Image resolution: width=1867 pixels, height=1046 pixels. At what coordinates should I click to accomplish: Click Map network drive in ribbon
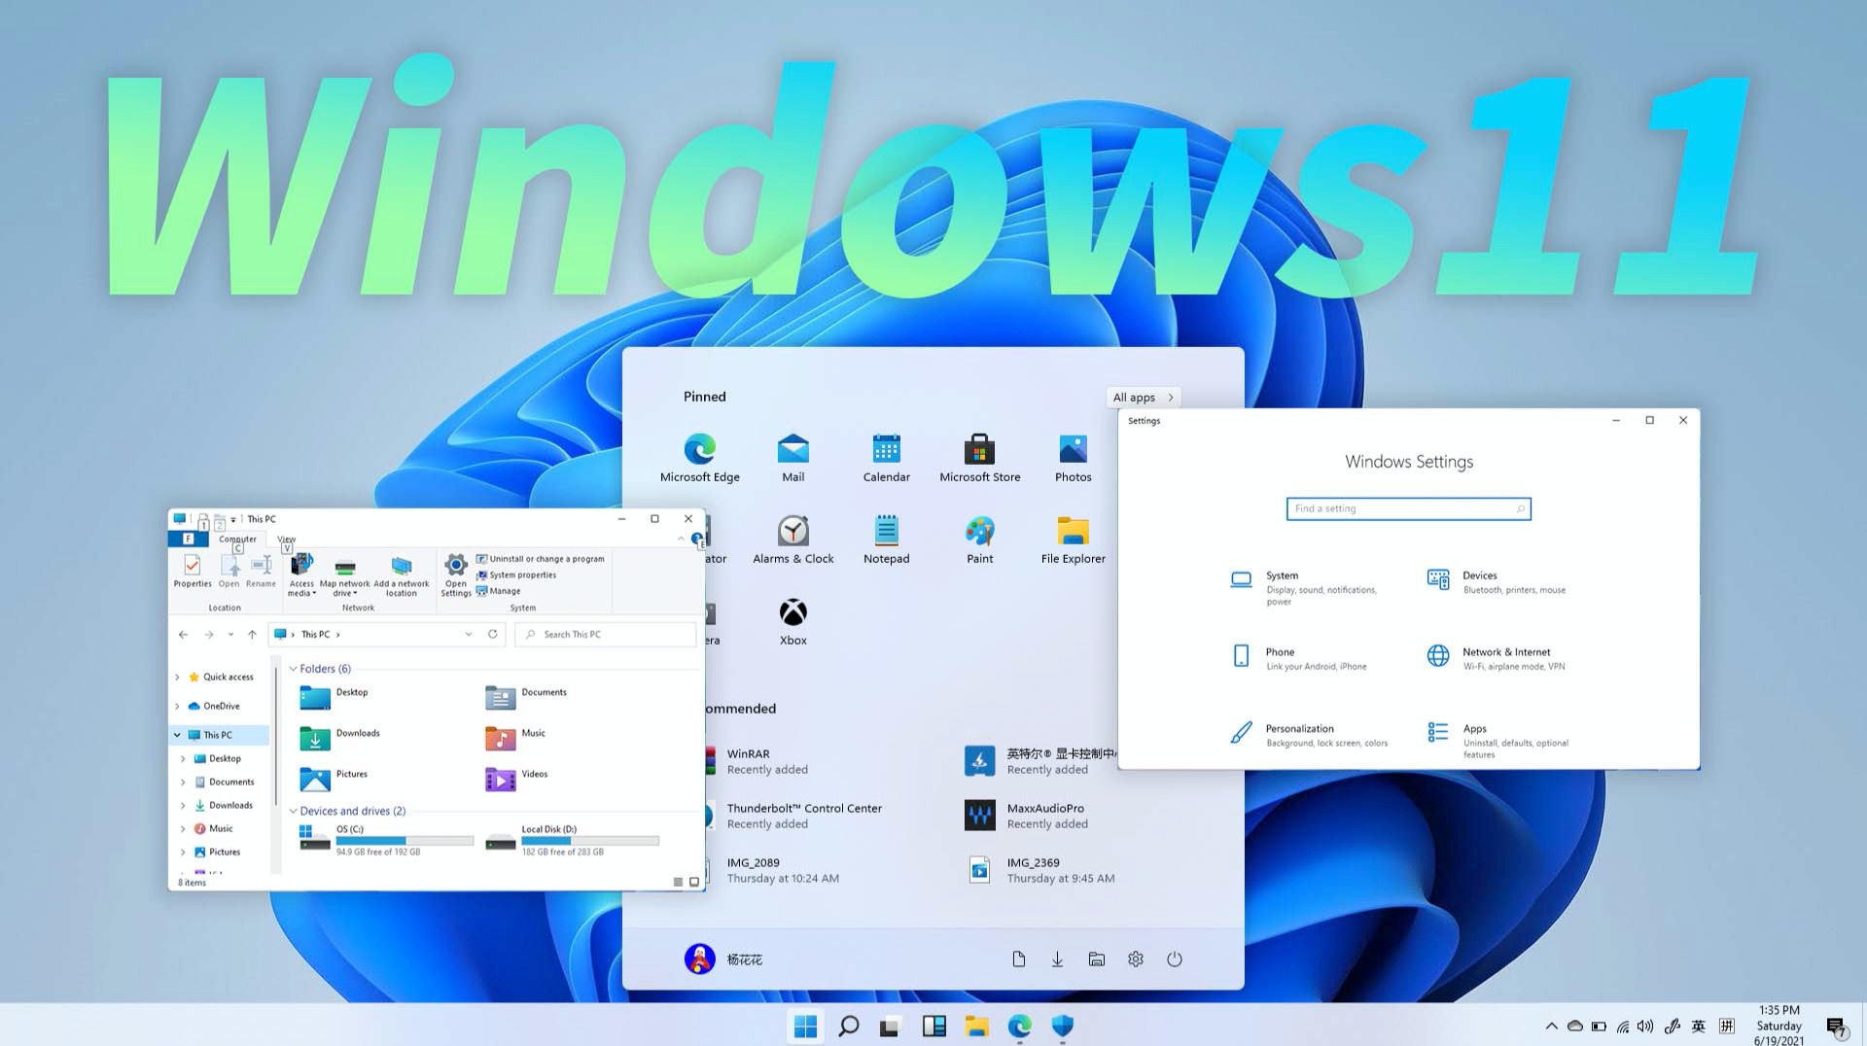coord(344,575)
